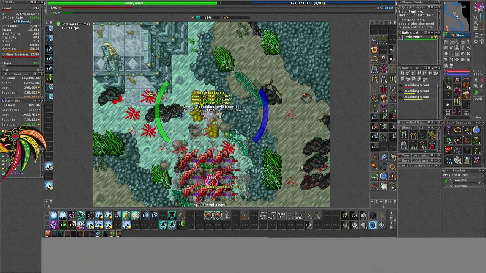Click the Kill Tracker panel title
Image resolution: width=486 pixels, height=273 pixels.
[456, 171]
